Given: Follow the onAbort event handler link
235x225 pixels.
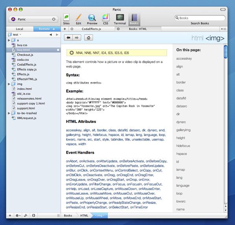Looking at the screenshot, I should (72, 161).
